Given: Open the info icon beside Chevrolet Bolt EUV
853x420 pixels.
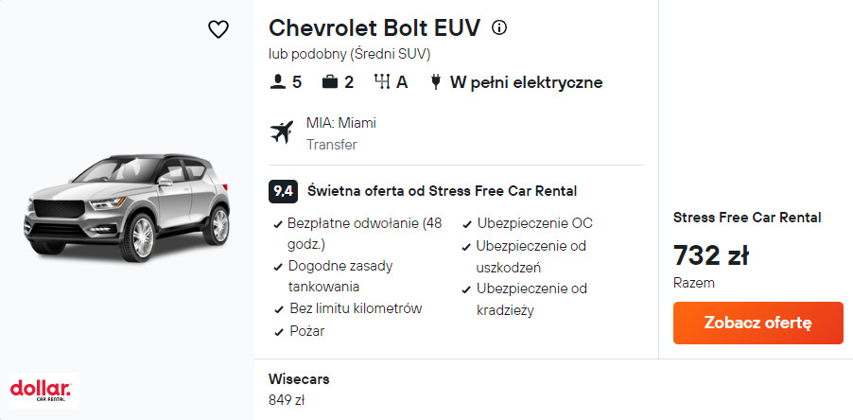Looking at the screenshot, I should click(x=499, y=27).
